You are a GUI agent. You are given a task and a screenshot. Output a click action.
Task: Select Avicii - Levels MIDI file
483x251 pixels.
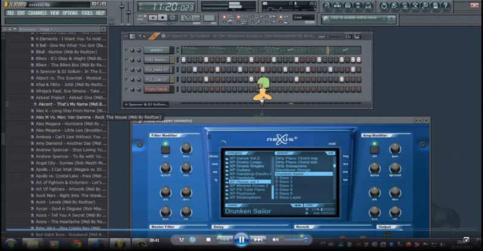(65, 202)
